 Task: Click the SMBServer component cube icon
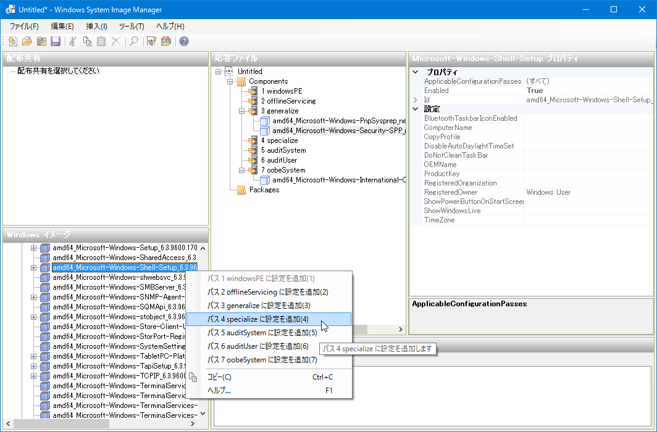coord(45,287)
